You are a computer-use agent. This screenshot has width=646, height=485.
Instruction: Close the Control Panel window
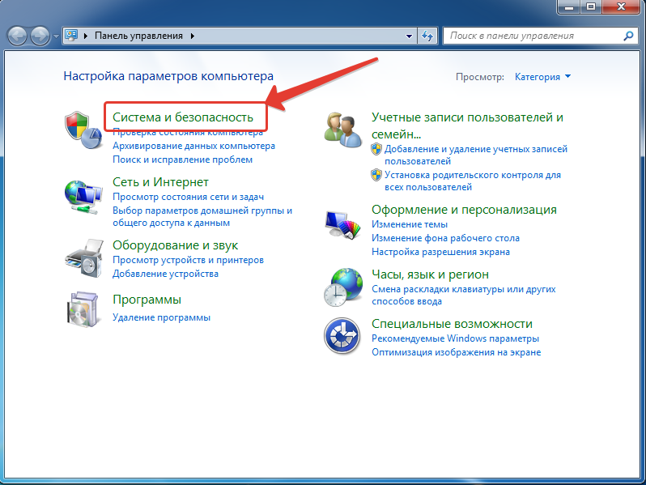coord(621,7)
